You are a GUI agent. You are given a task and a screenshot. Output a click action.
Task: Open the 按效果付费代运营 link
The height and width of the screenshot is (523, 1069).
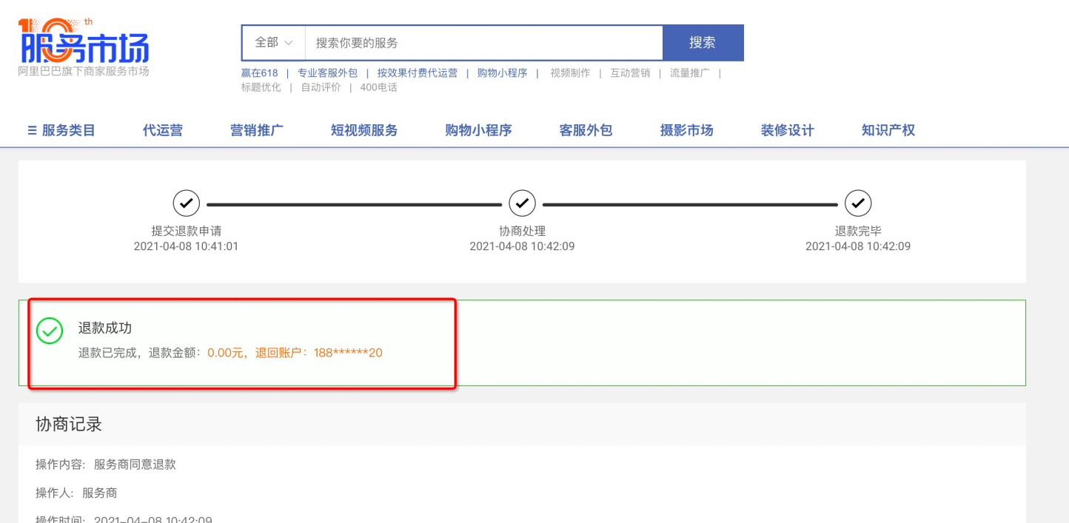pyautogui.click(x=417, y=73)
